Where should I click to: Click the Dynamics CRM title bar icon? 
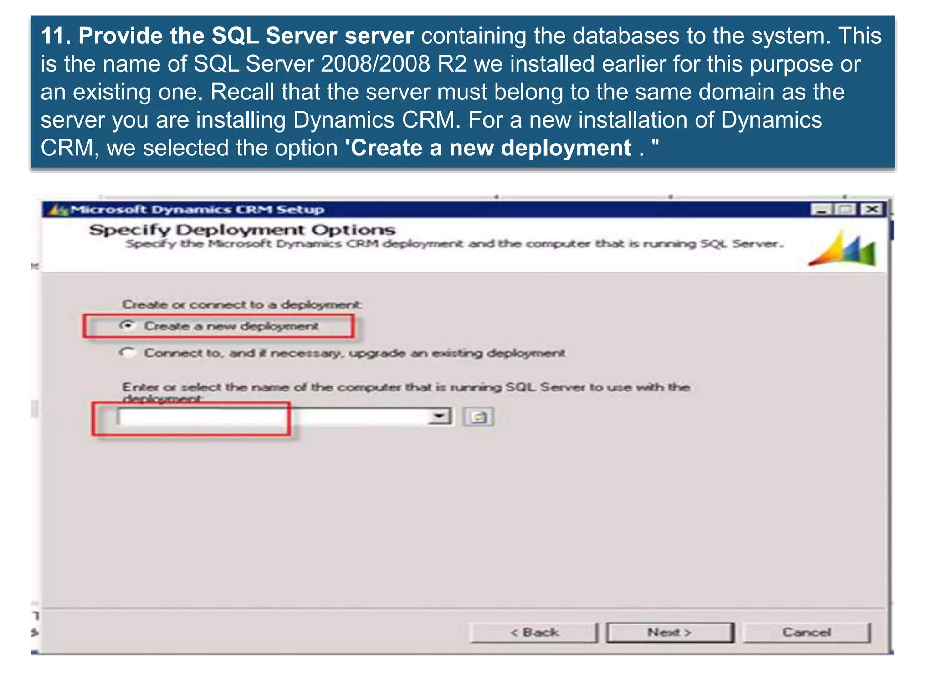[58, 210]
